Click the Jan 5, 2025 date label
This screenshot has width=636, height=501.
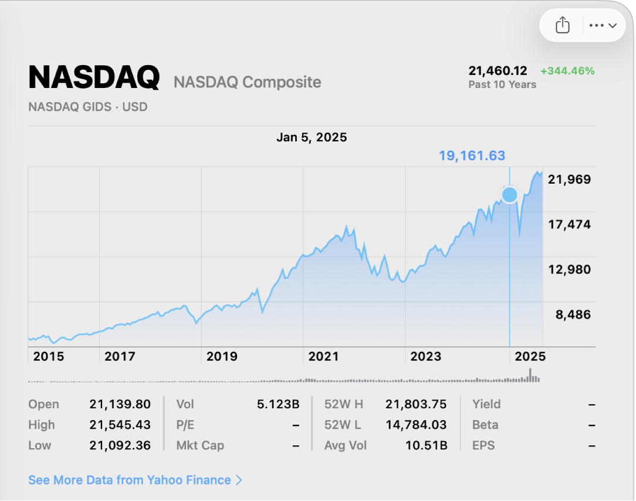tap(312, 137)
